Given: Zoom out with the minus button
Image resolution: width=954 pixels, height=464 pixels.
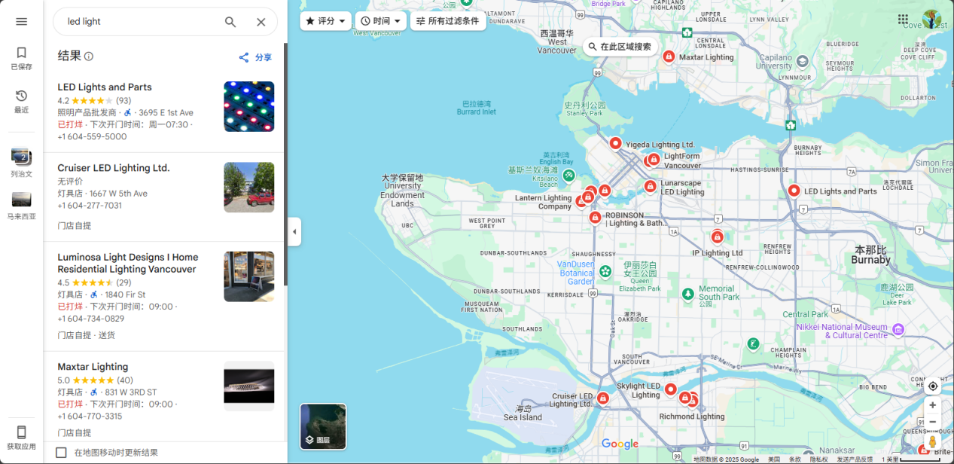Looking at the screenshot, I should (x=933, y=422).
